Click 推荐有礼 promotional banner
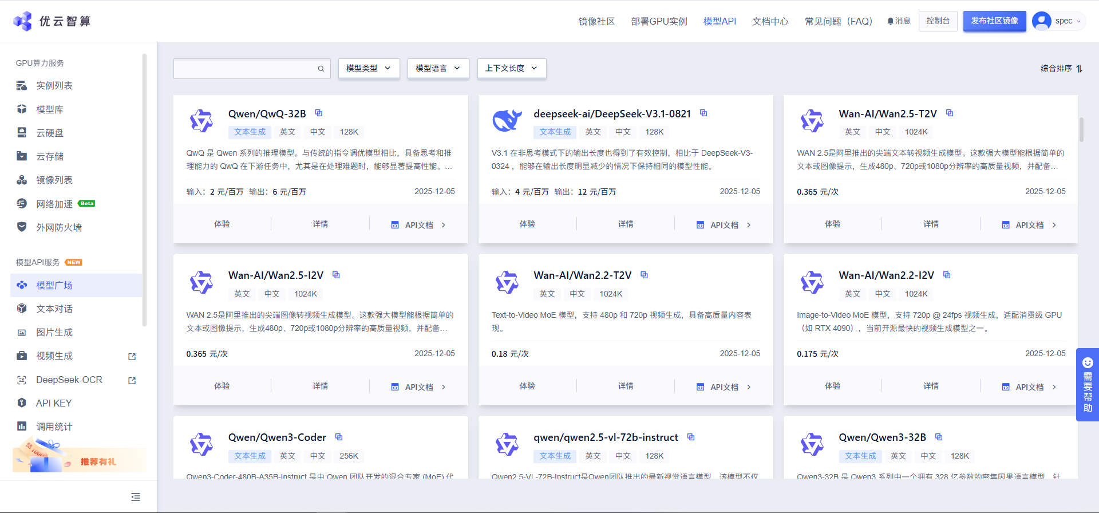Screen dimensions: 1099x513 (79, 457)
